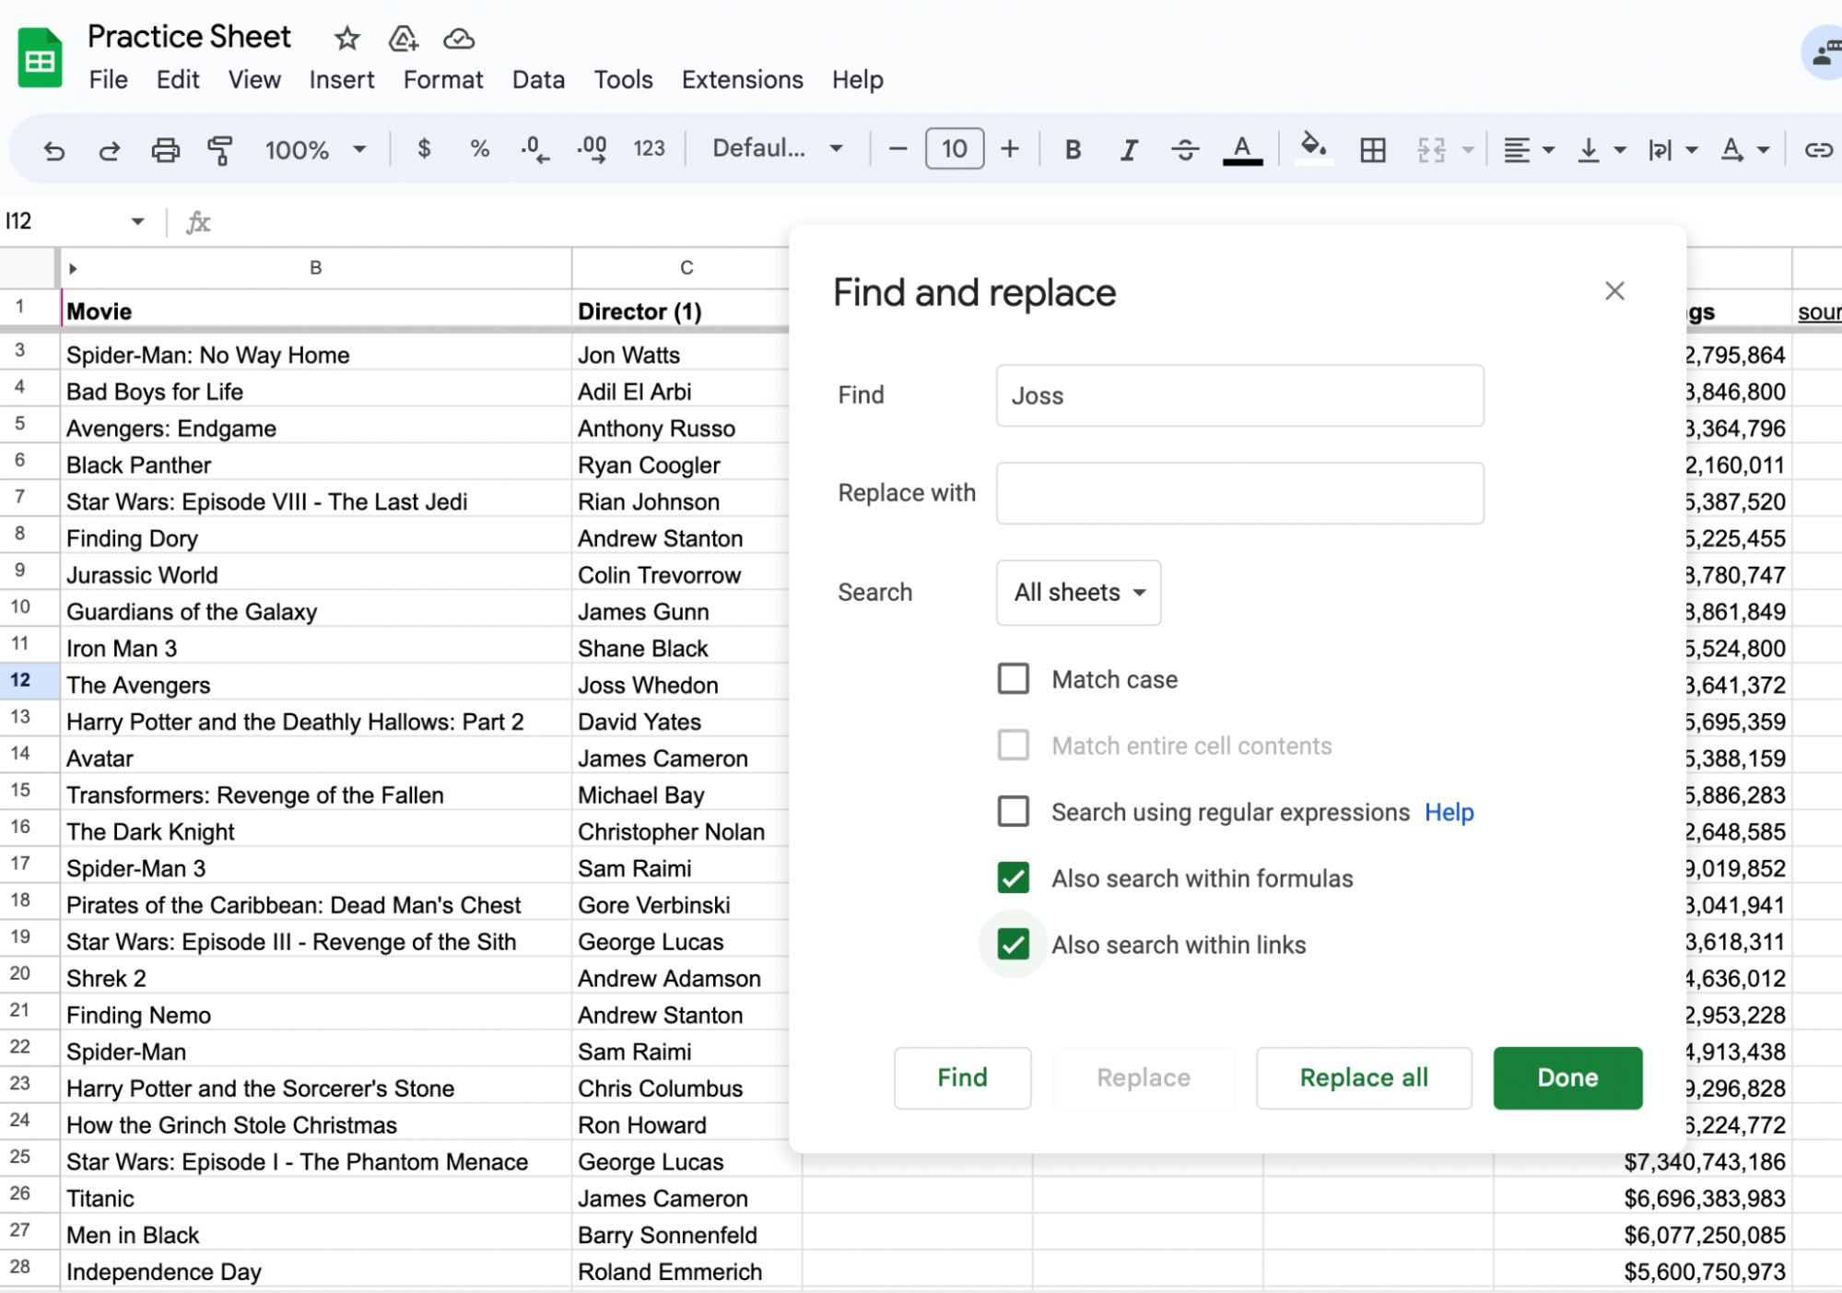
Task: Click the merge cells icon
Action: pyautogui.click(x=1431, y=149)
